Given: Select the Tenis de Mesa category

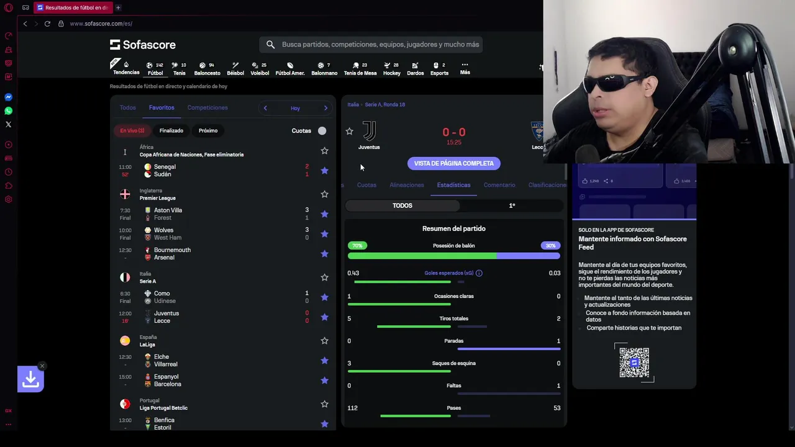Looking at the screenshot, I should 360,68.
